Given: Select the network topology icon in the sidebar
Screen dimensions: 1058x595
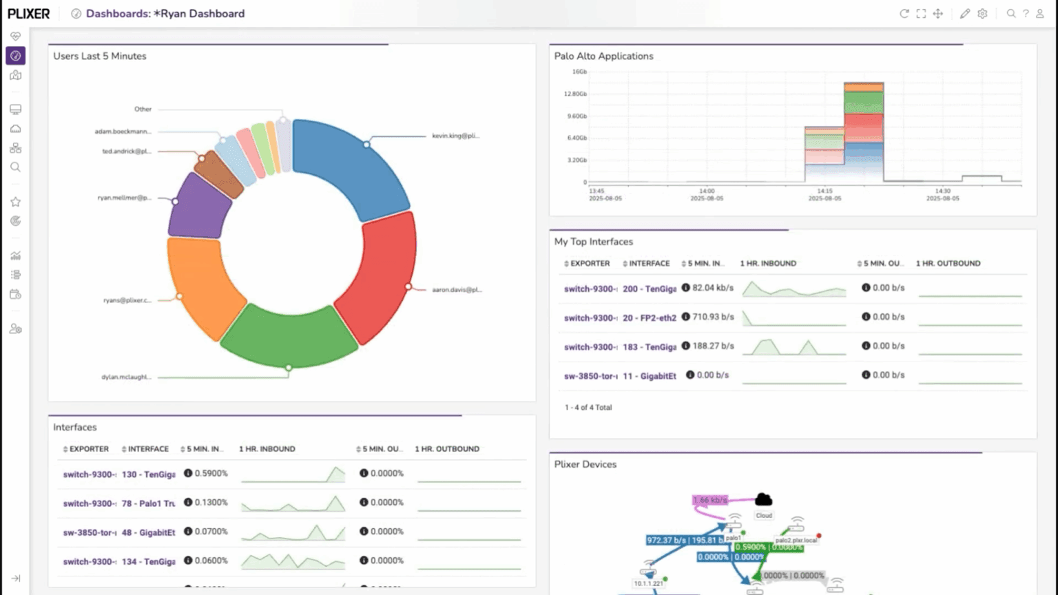Looking at the screenshot, I should pyautogui.click(x=15, y=147).
